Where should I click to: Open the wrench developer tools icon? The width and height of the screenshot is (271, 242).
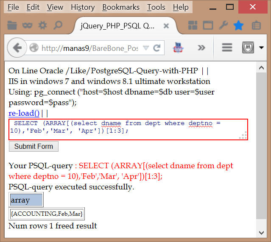click(x=224, y=25)
